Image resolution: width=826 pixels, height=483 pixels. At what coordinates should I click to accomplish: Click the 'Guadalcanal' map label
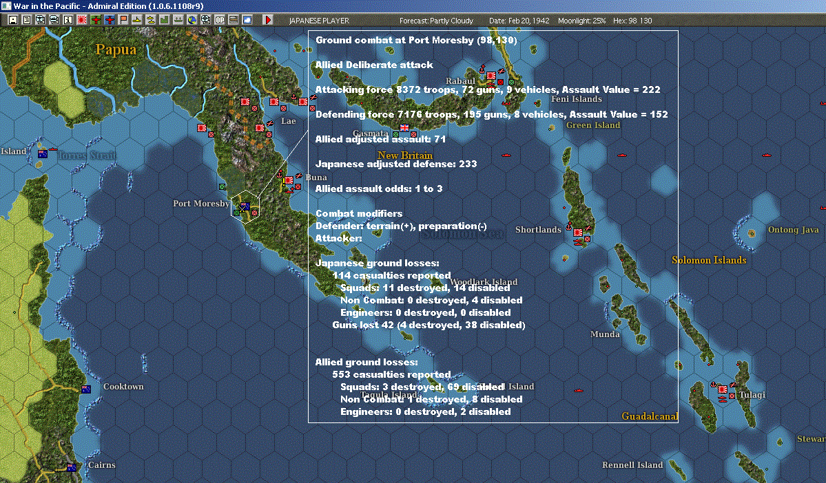649,416
